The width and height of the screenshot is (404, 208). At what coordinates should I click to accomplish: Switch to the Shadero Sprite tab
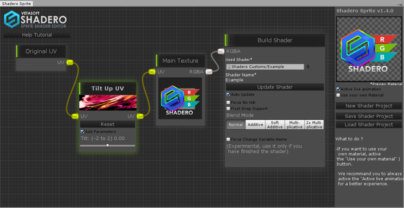[x=17, y=4]
